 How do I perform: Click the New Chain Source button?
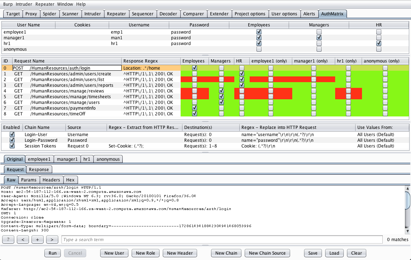click(267, 253)
